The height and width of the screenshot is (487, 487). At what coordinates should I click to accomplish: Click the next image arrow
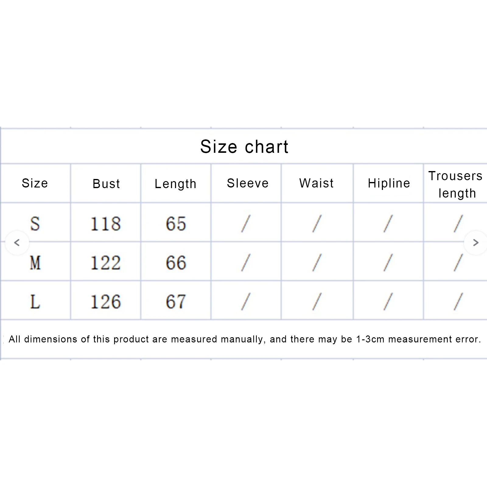[x=475, y=243]
